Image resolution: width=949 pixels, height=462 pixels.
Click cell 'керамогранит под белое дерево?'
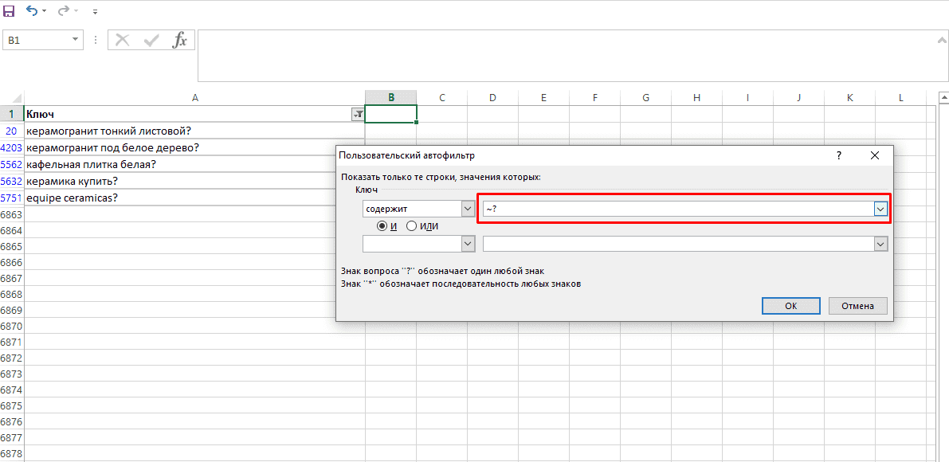click(x=180, y=147)
